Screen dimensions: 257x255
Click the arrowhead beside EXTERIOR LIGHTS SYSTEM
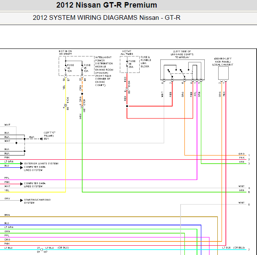[x=22, y=164]
